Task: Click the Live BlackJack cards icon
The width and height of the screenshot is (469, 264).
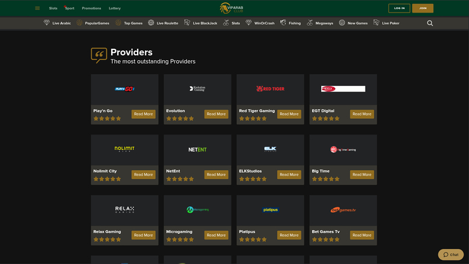Action: click(x=187, y=23)
